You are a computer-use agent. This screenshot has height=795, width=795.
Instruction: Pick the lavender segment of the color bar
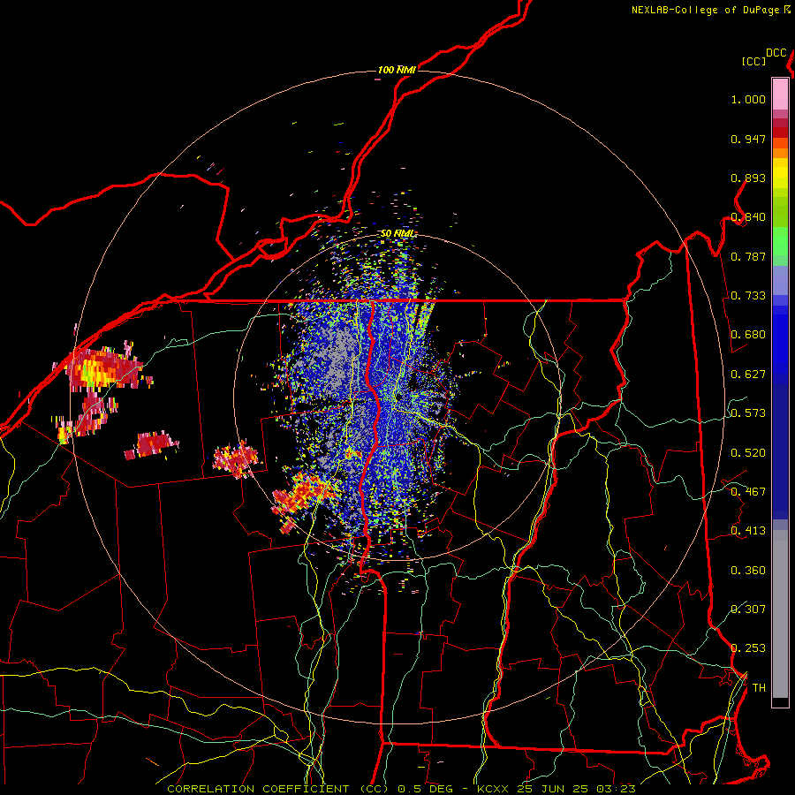(x=780, y=280)
